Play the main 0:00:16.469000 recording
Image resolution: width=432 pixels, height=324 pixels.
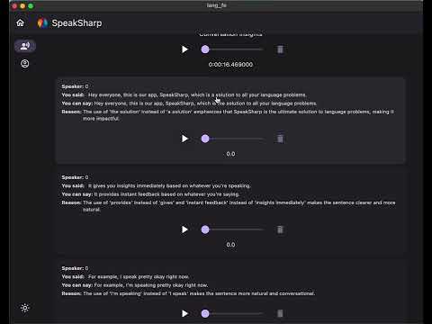tap(184, 49)
